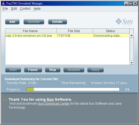This screenshot has width=139, height=125.
Task: Click the list scrollbar down arrow
Action: coord(132,63)
